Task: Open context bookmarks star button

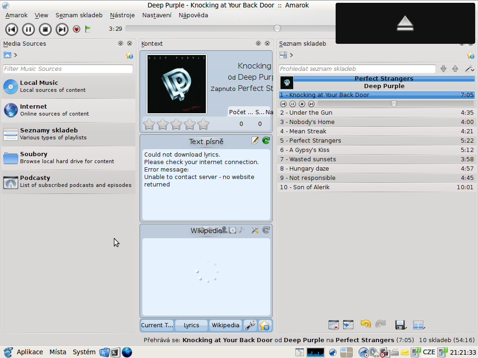Action: click(265, 325)
